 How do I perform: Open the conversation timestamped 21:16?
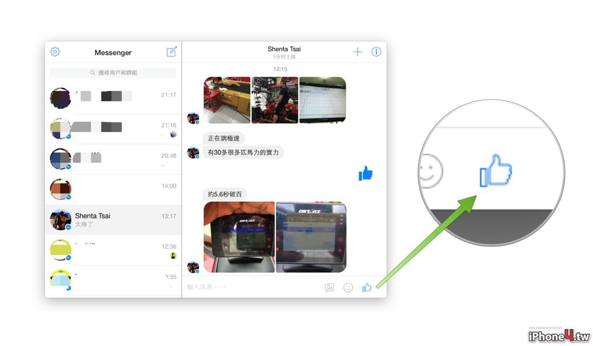point(113,129)
